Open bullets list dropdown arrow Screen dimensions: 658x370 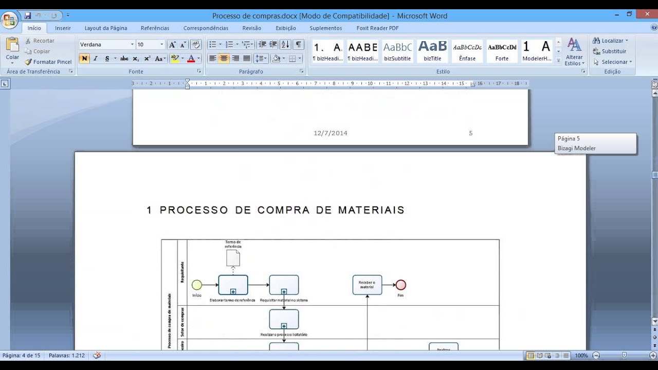click(x=220, y=45)
